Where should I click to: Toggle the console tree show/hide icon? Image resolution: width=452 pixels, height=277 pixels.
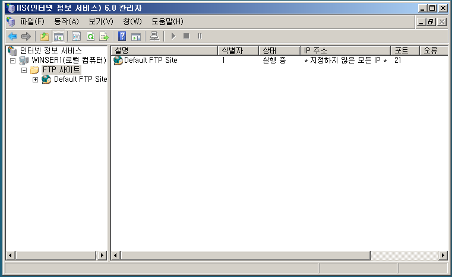(x=59, y=37)
